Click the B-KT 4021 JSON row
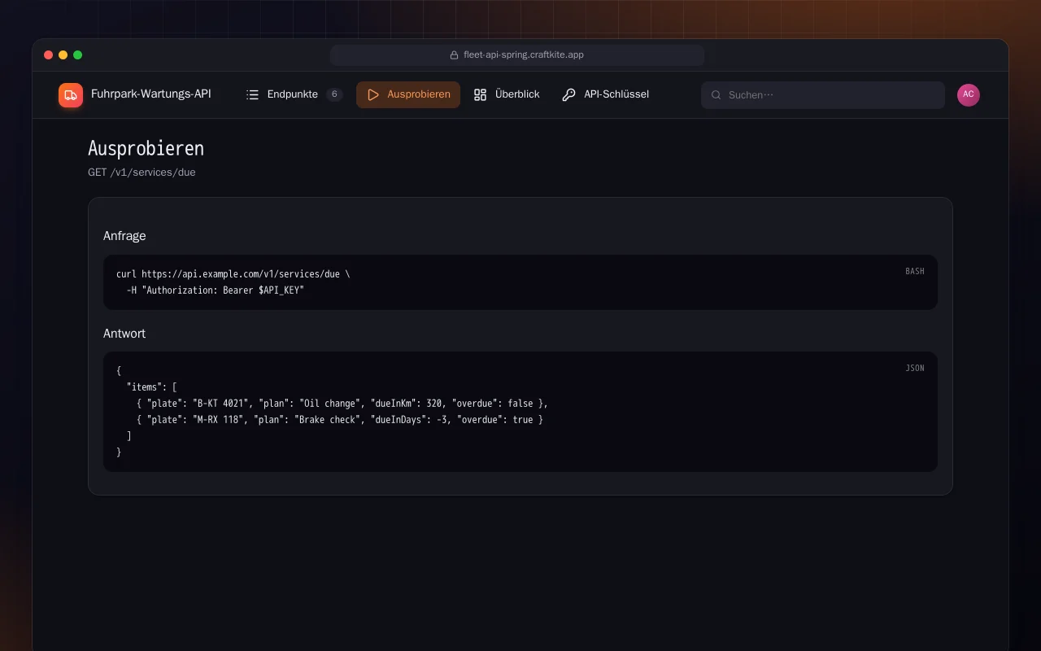 pyautogui.click(x=342, y=404)
